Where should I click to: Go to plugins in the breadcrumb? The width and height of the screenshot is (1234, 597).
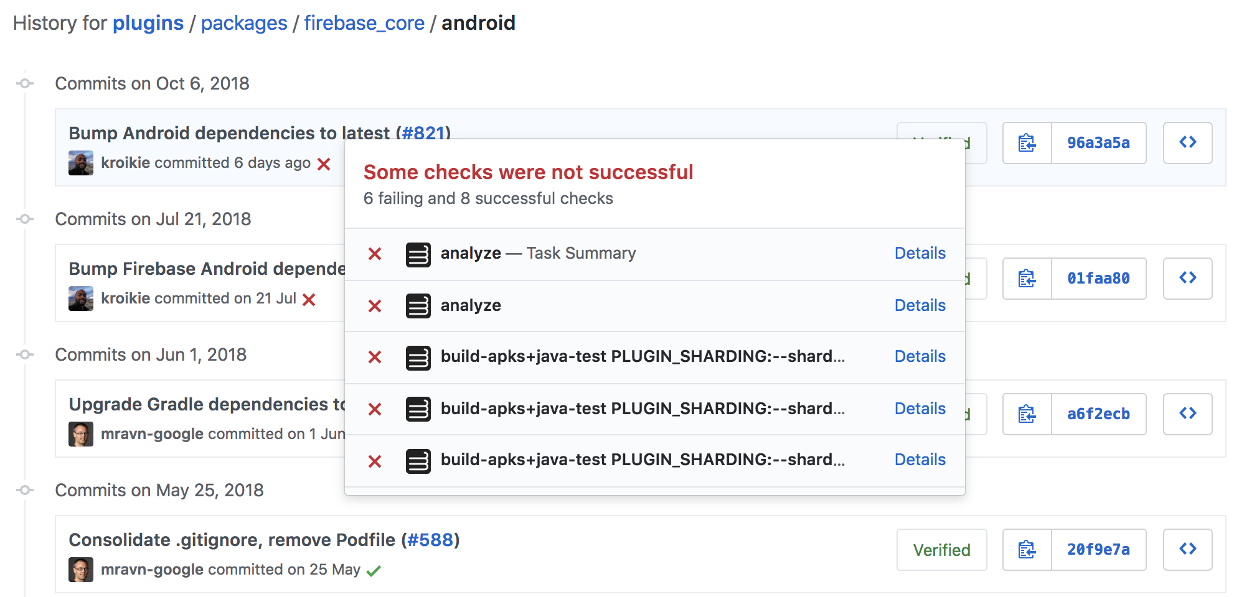tap(148, 23)
